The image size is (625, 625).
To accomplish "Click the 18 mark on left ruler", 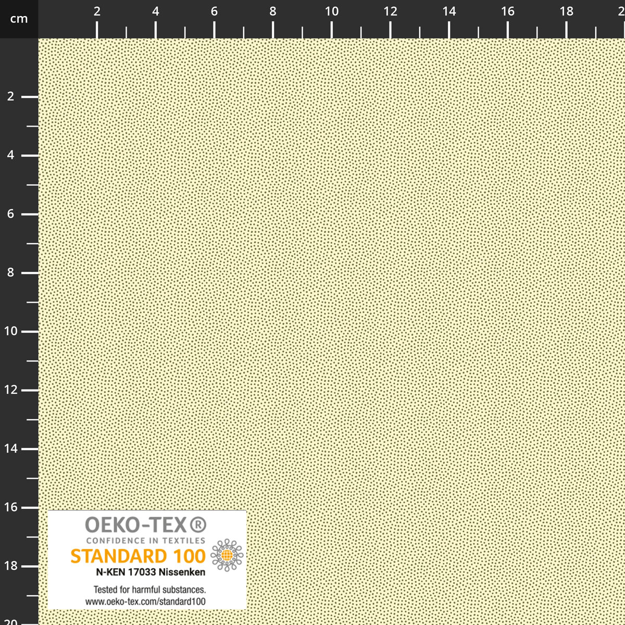I will pos(10,566).
